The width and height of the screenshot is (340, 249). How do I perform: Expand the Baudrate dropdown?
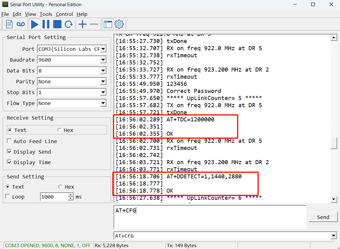coord(103,60)
